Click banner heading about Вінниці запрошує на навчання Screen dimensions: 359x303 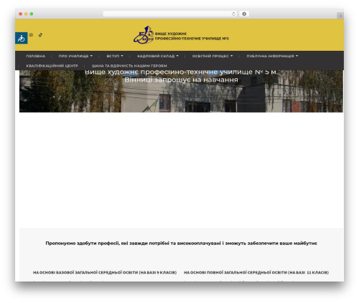[181, 76]
